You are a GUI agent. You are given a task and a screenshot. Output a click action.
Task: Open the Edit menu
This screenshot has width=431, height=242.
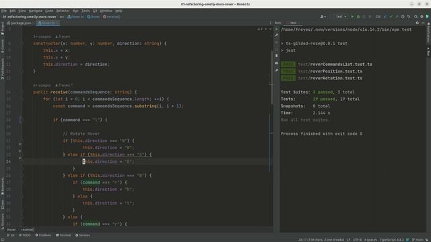[x=13, y=11]
